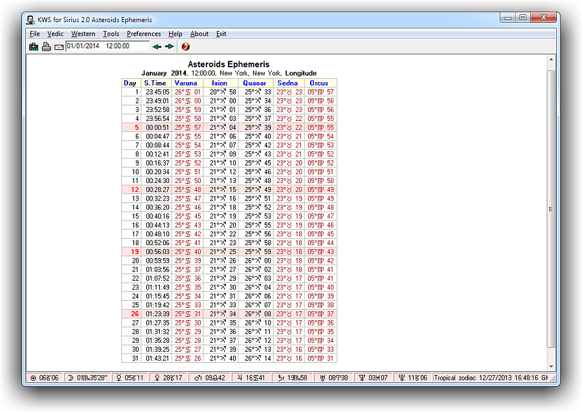Open the Vedic menu
This screenshot has width=582, height=412.
click(x=56, y=34)
